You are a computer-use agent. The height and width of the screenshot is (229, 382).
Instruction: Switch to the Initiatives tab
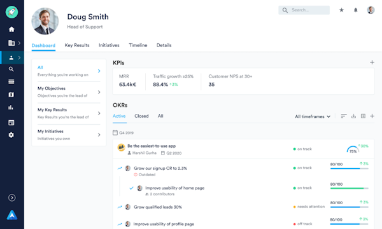[109, 45]
